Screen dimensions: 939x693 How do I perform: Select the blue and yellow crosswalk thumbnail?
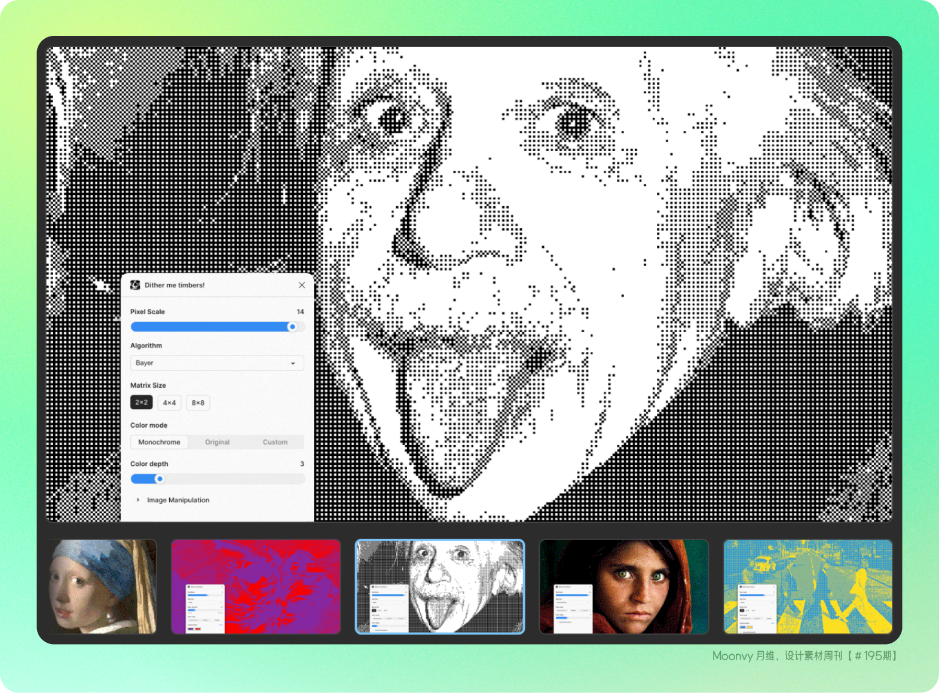click(x=808, y=586)
